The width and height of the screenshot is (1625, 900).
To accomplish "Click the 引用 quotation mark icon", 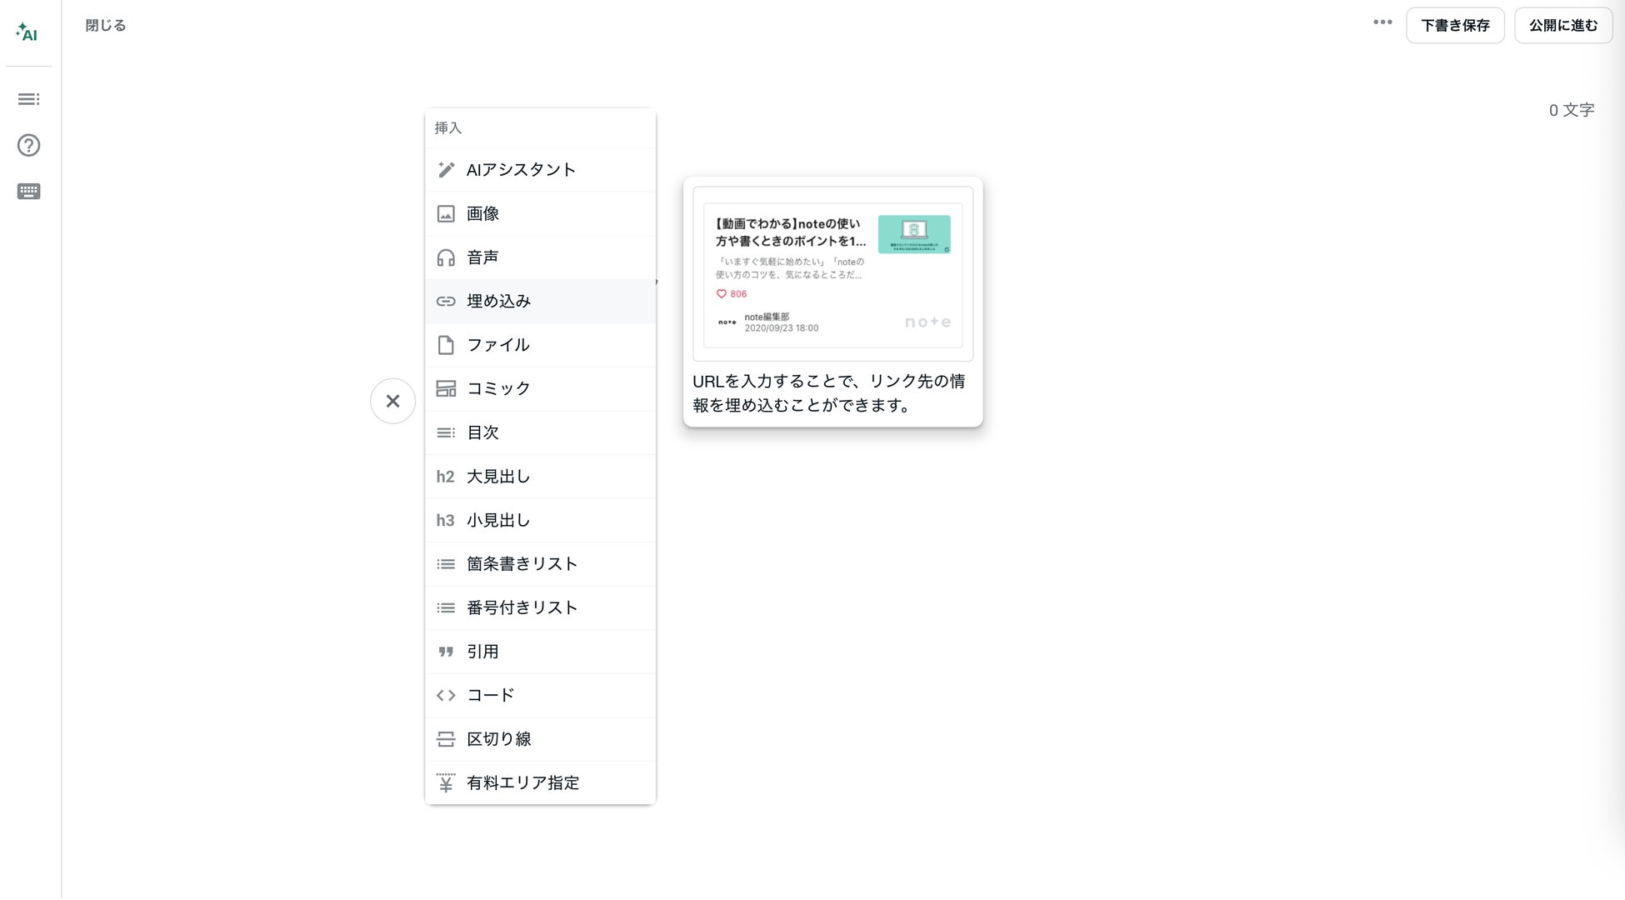I will [x=446, y=652].
